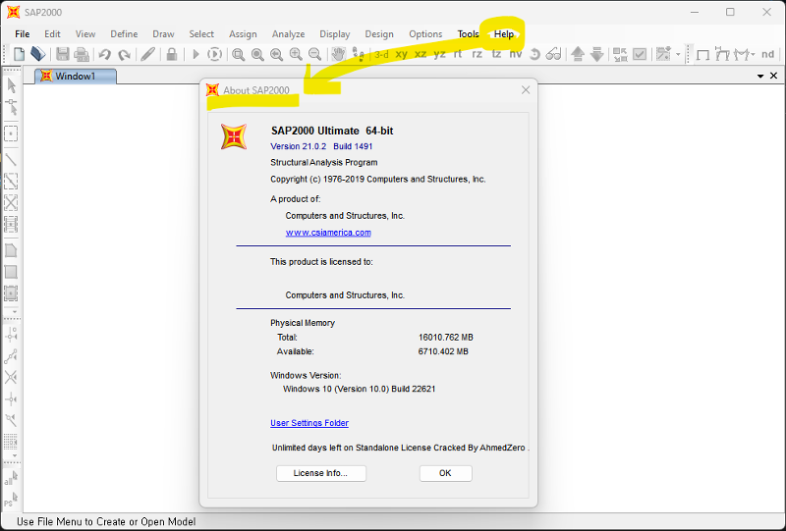Select the Pan hand tool
Viewport: 786px width, 531px height.
(338, 54)
